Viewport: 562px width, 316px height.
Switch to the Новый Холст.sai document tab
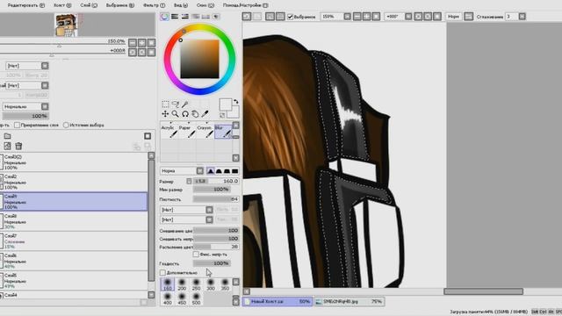coord(277,302)
